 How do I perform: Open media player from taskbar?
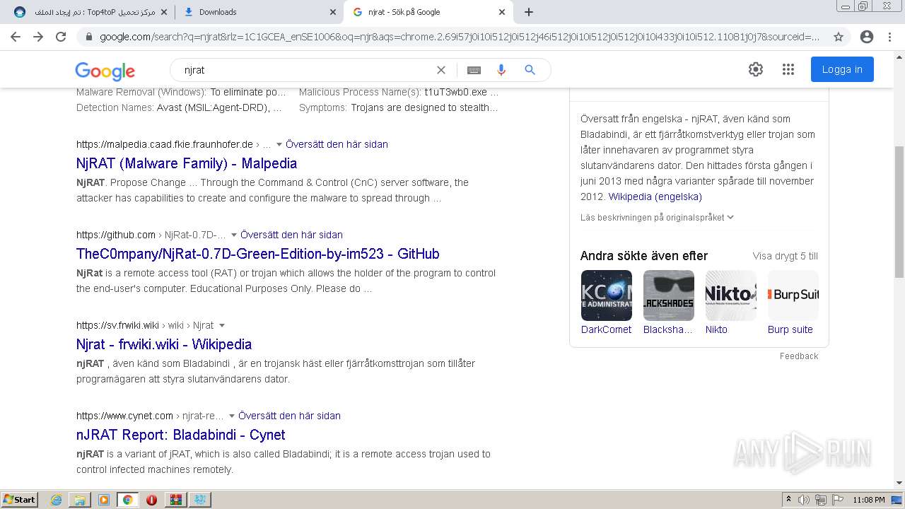point(104,500)
